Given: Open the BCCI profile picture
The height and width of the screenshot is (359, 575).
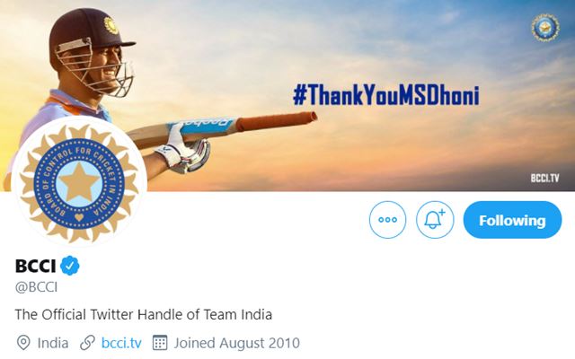Looking at the screenshot, I should pos(79,181).
